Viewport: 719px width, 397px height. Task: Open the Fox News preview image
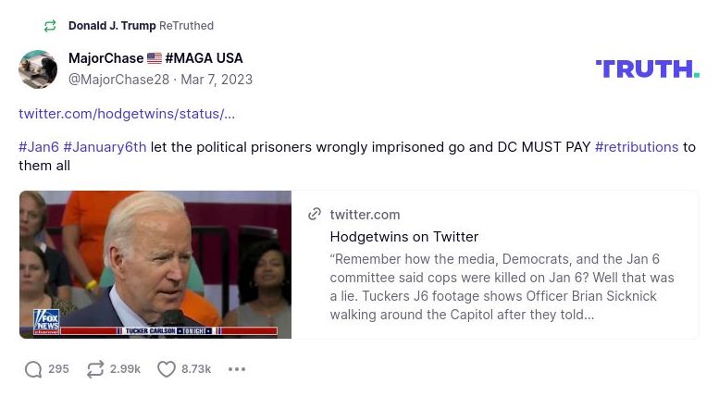[x=155, y=265]
